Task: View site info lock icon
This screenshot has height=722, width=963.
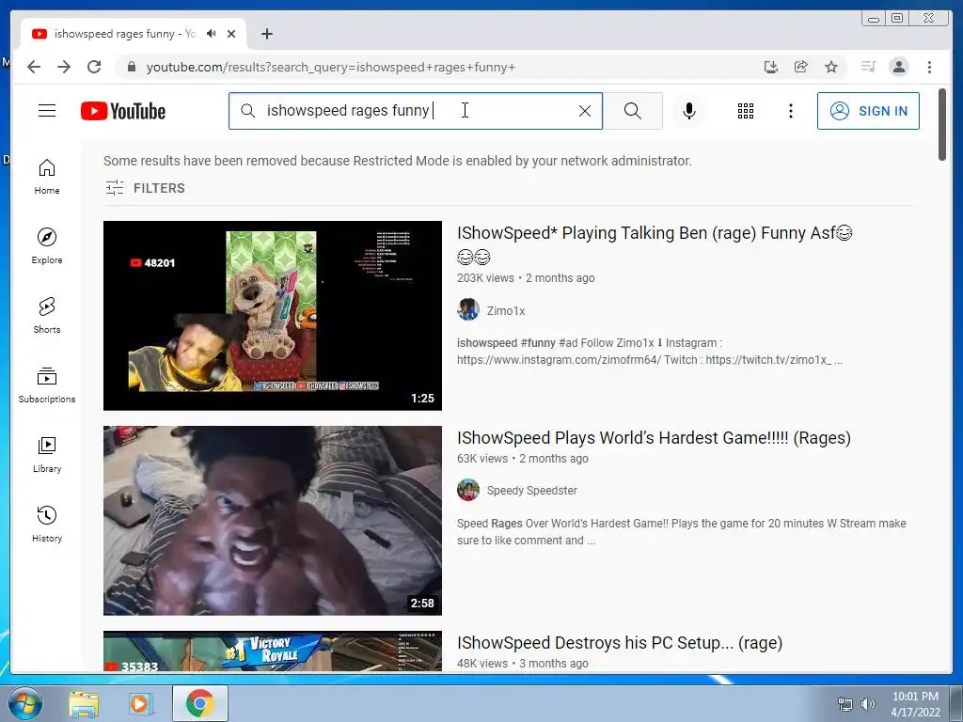Action: tap(131, 67)
